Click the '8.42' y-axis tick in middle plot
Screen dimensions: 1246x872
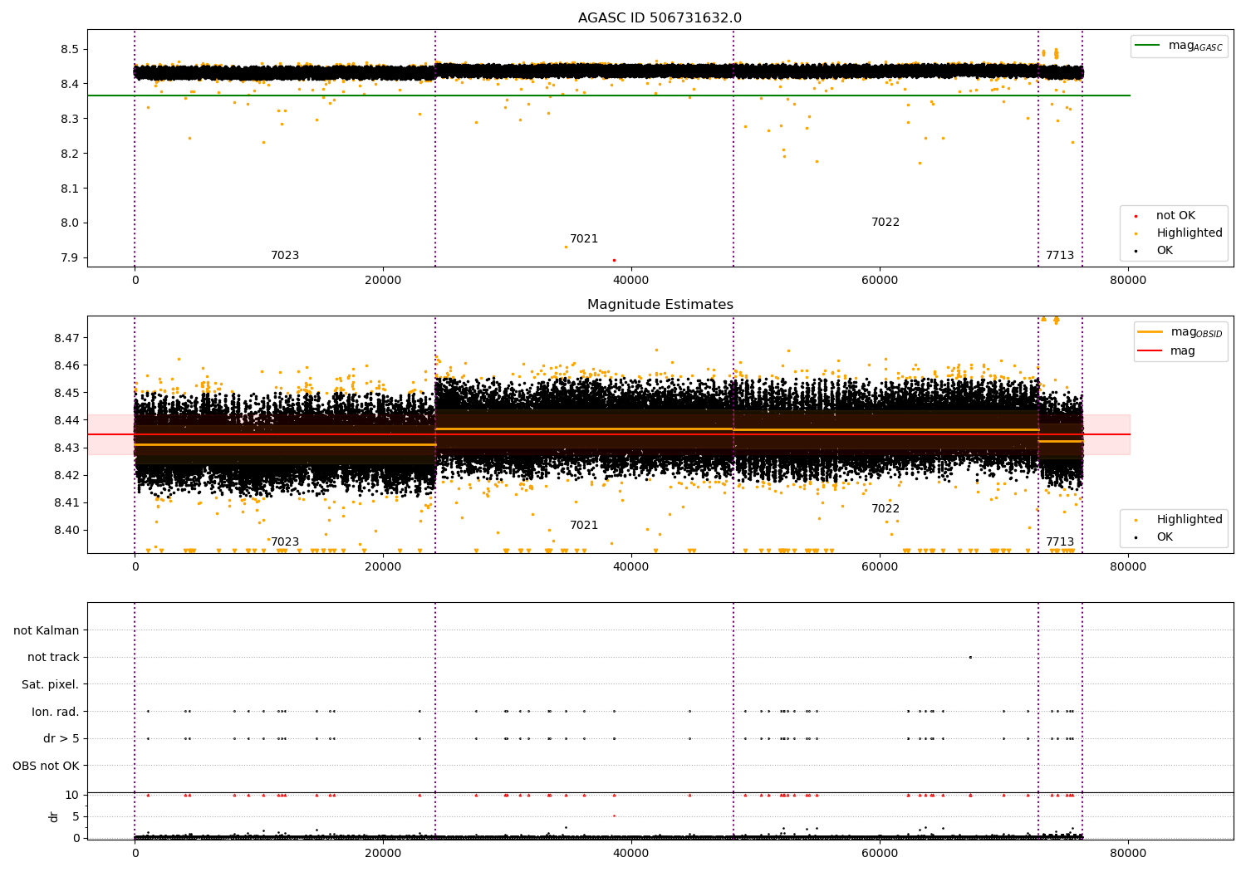pyautogui.click(x=66, y=475)
